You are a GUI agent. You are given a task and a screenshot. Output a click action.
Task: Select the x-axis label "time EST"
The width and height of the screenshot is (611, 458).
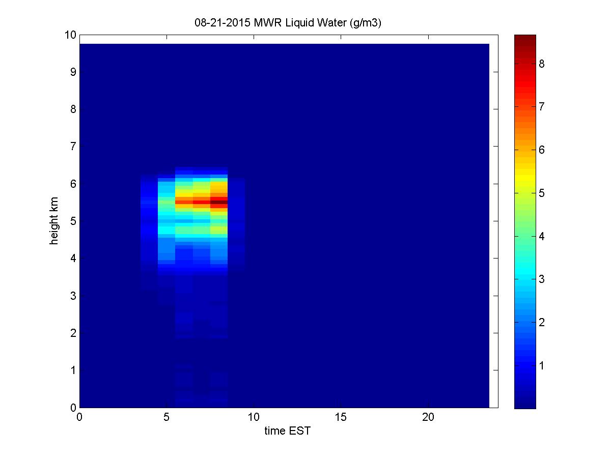click(287, 432)
